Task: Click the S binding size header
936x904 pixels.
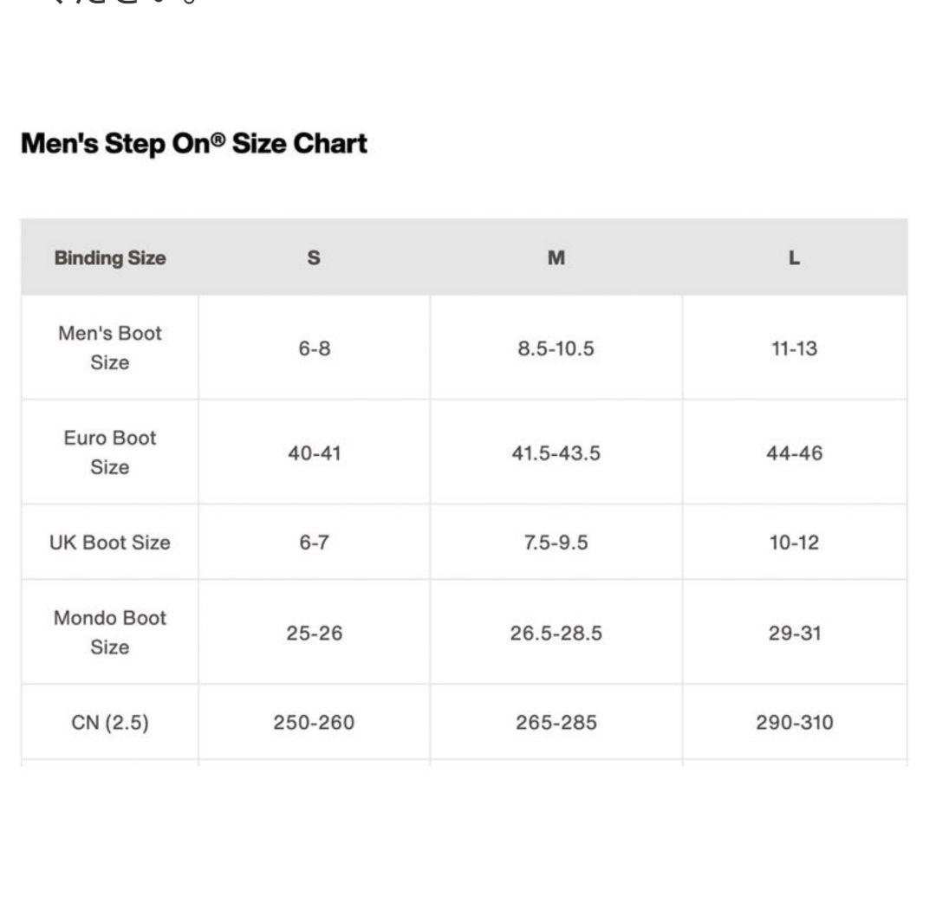Action: coord(314,257)
